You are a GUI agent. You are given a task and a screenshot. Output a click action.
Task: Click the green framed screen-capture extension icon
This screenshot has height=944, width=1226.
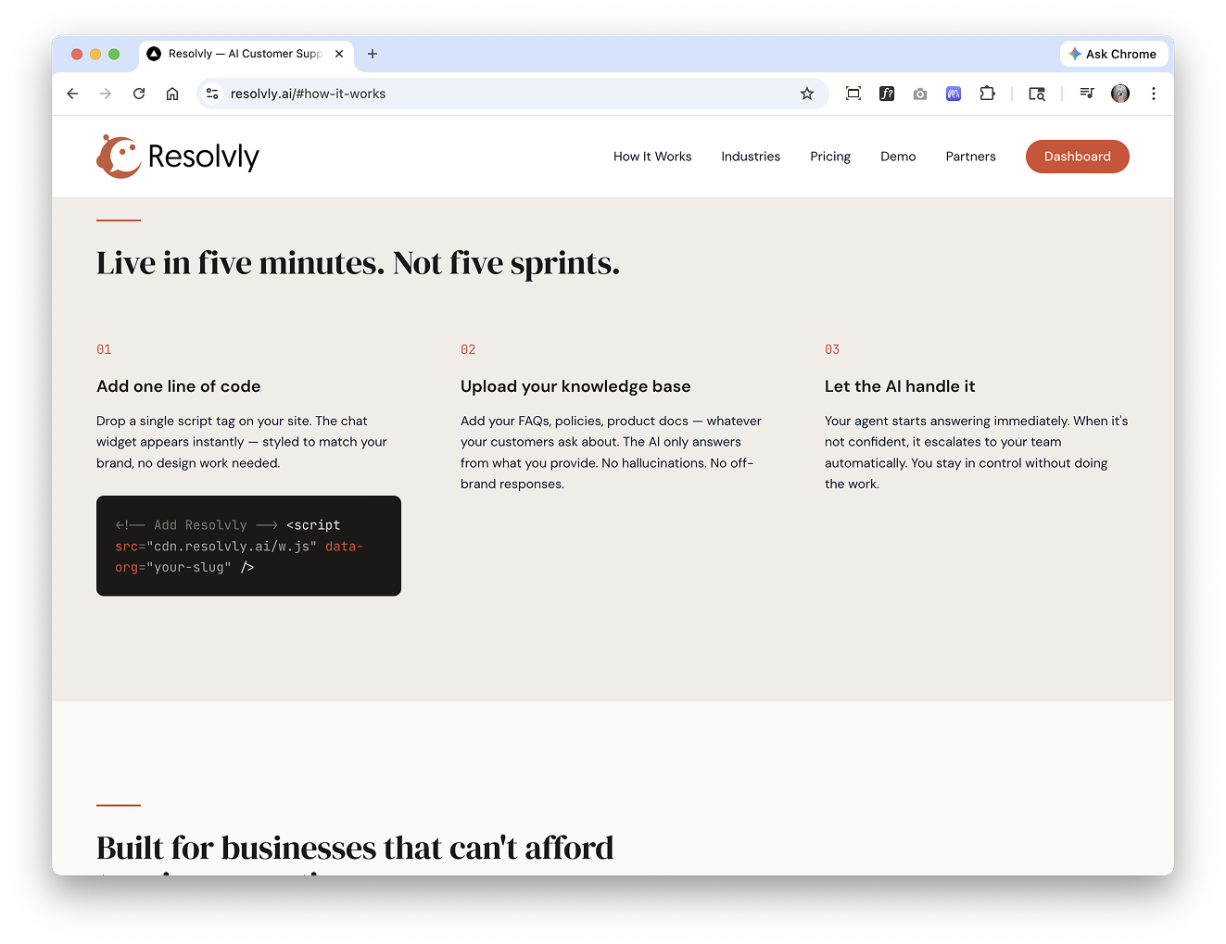[853, 94]
